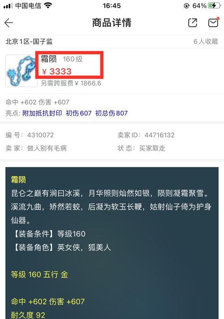This screenshot has height=319, width=224.
Task: Select the 初总伤807 highlight tag
Action: (112, 113)
